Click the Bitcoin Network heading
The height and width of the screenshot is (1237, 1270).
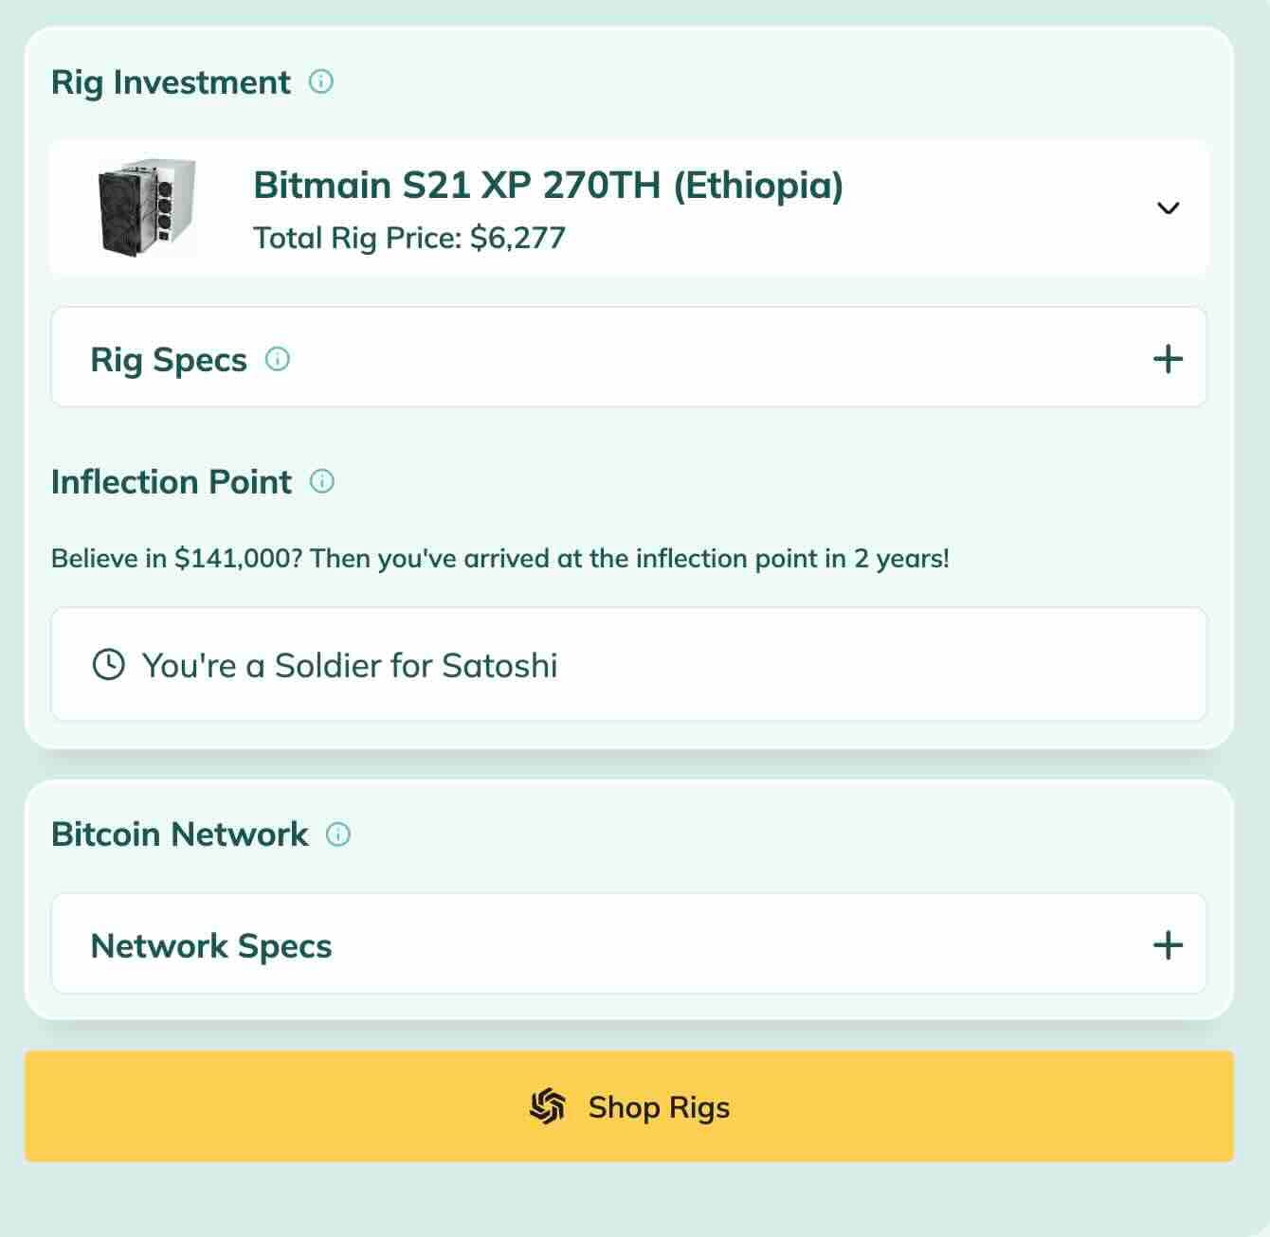point(179,834)
